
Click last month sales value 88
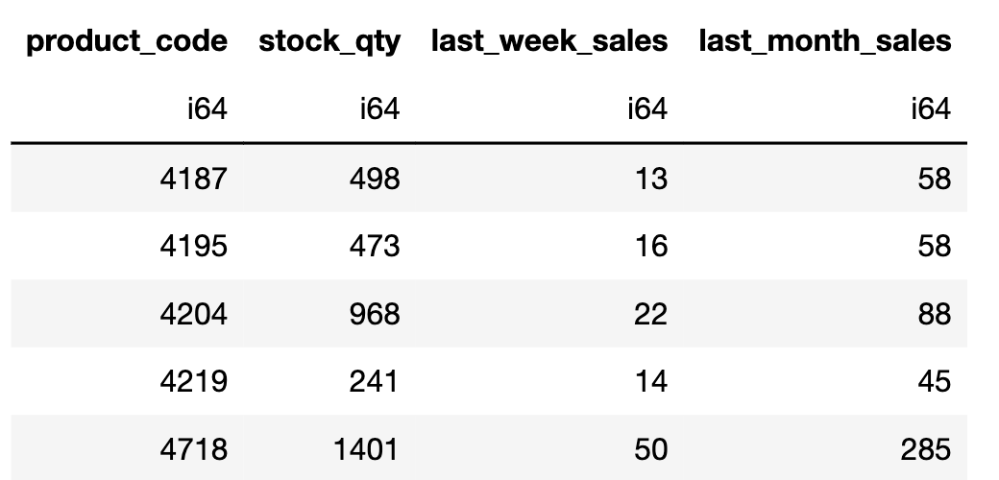(934, 314)
